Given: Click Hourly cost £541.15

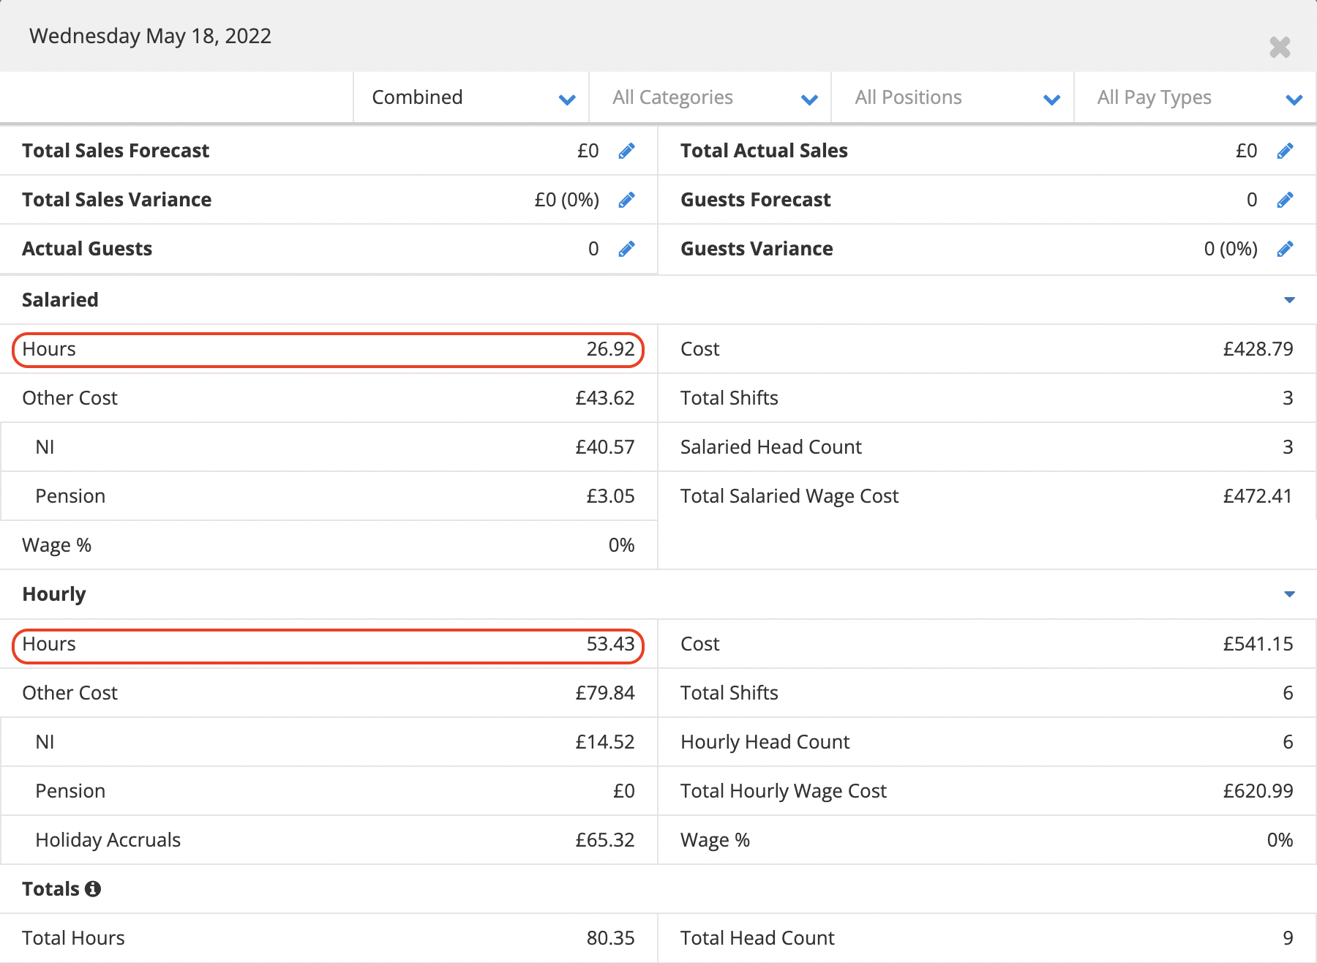Looking at the screenshot, I should point(1258,644).
